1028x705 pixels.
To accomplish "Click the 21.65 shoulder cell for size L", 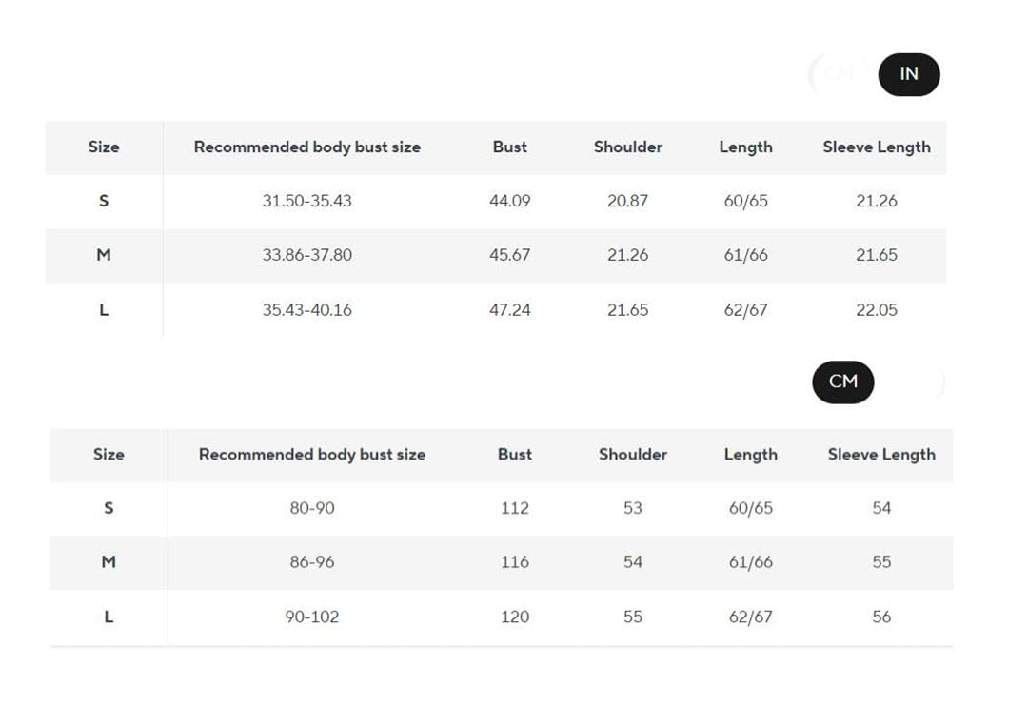I will click(x=627, y=310).
